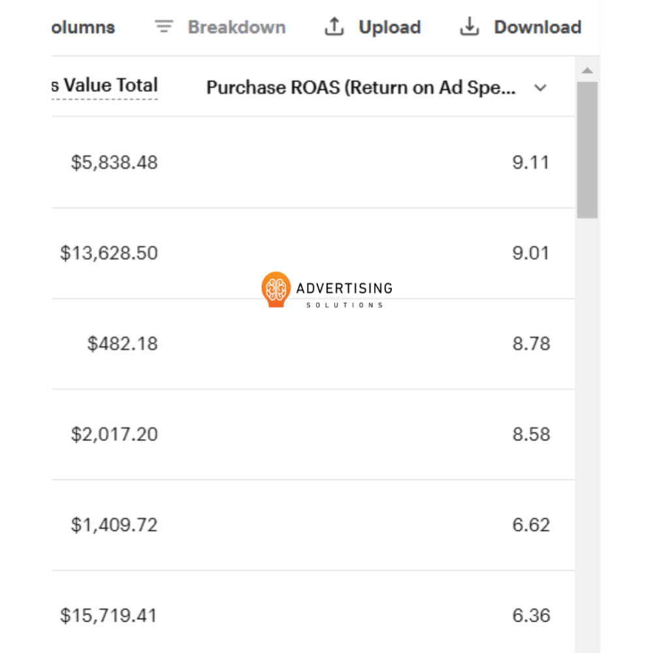Sort by Purchase ROAS column header
653x653 pixels.
coord(360,88)
